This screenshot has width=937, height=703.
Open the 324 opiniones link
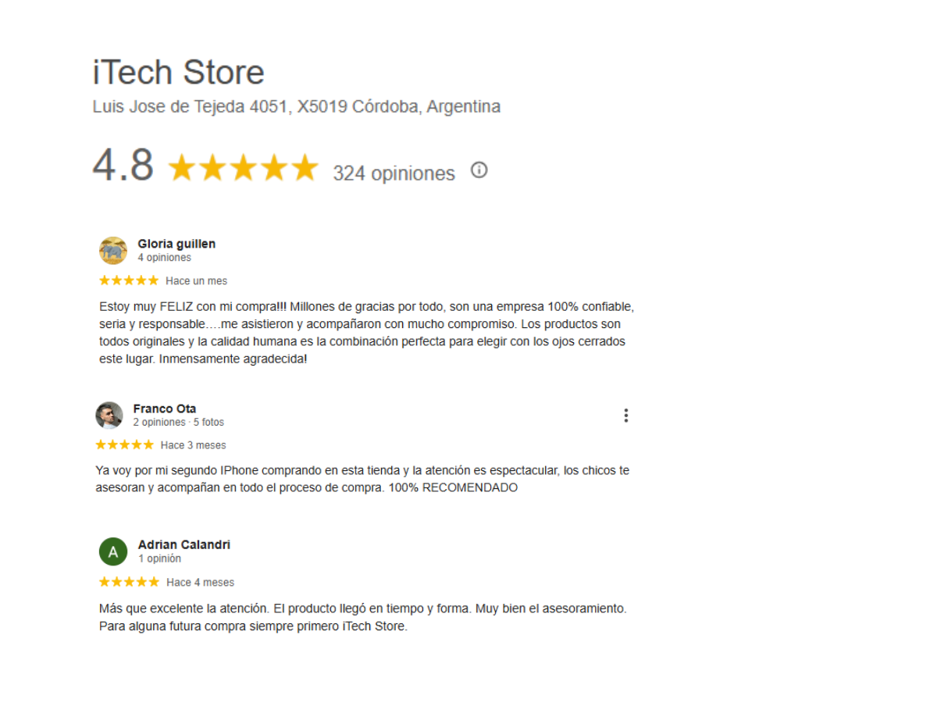pyautogui.click(x=394, y=173)
